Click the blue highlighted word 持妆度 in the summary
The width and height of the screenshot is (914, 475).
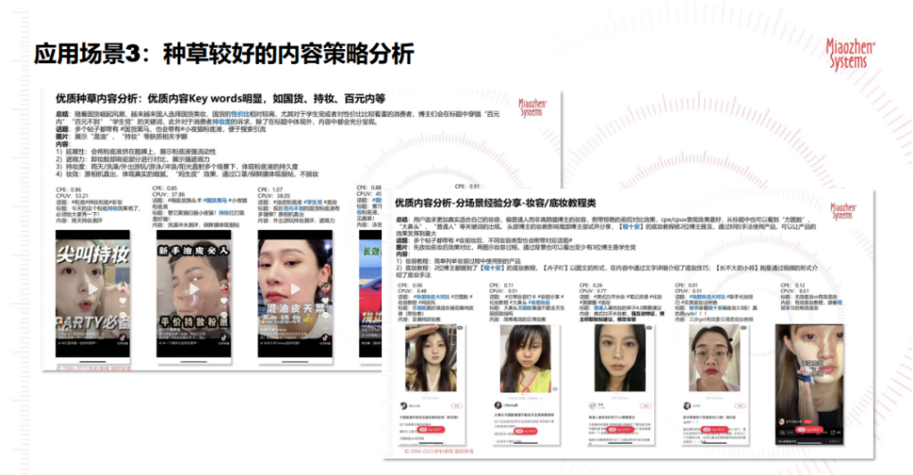point(221,122)
